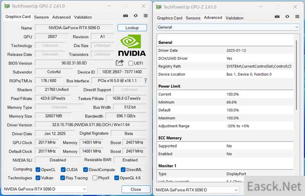305x196 pixels.
Task: Click the ECC Memory Supported row
Action: click(x=225, y=146)
